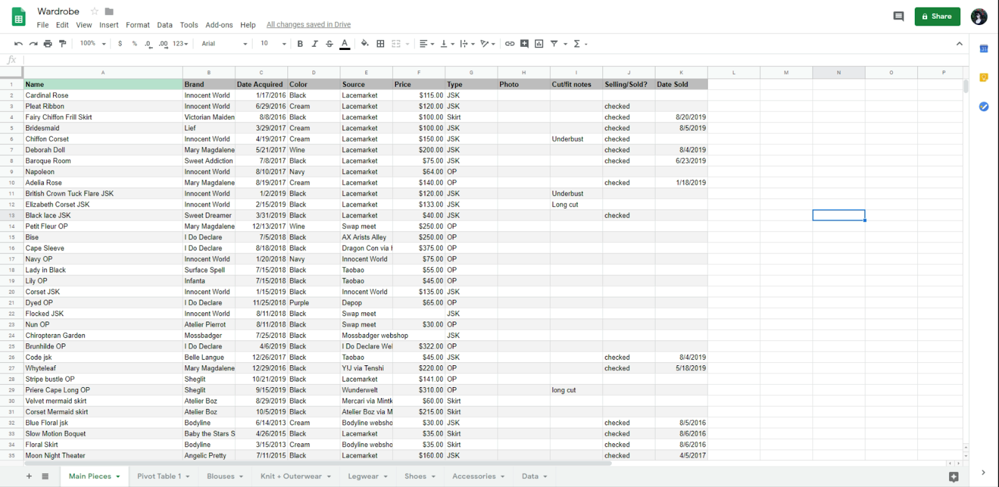Screen dimensions: 999x487
Task: Open the Format menu
Action: [x=137, y=25]
